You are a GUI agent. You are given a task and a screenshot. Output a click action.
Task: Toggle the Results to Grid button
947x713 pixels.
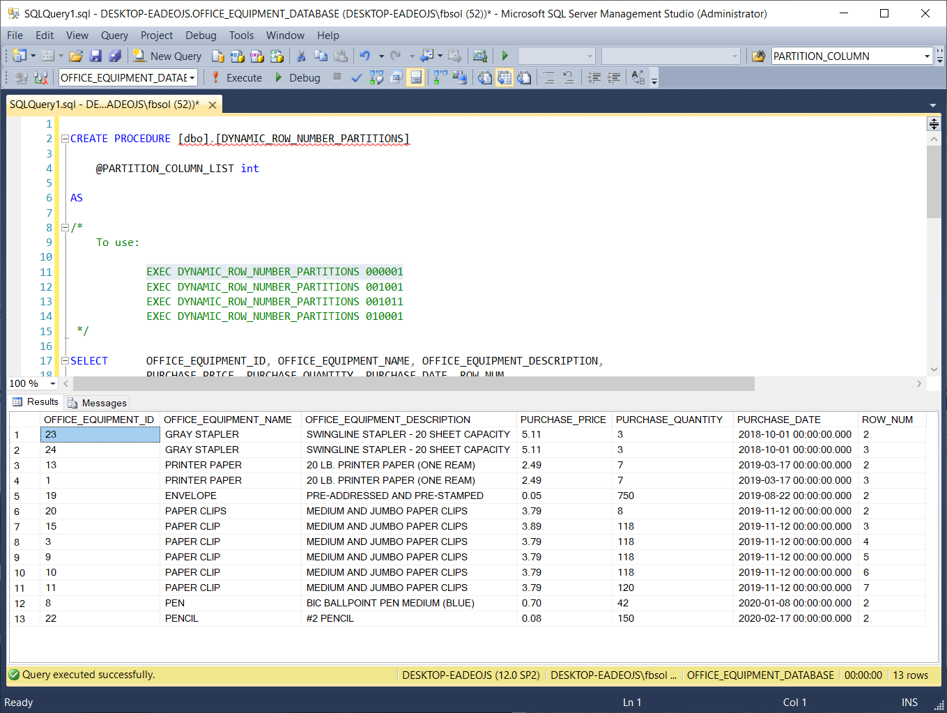point(505,78)
